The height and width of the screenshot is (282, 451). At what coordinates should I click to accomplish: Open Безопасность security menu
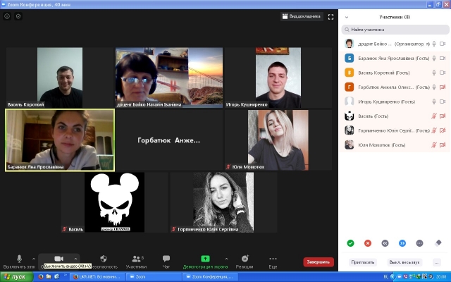click(x=104, y=262)
